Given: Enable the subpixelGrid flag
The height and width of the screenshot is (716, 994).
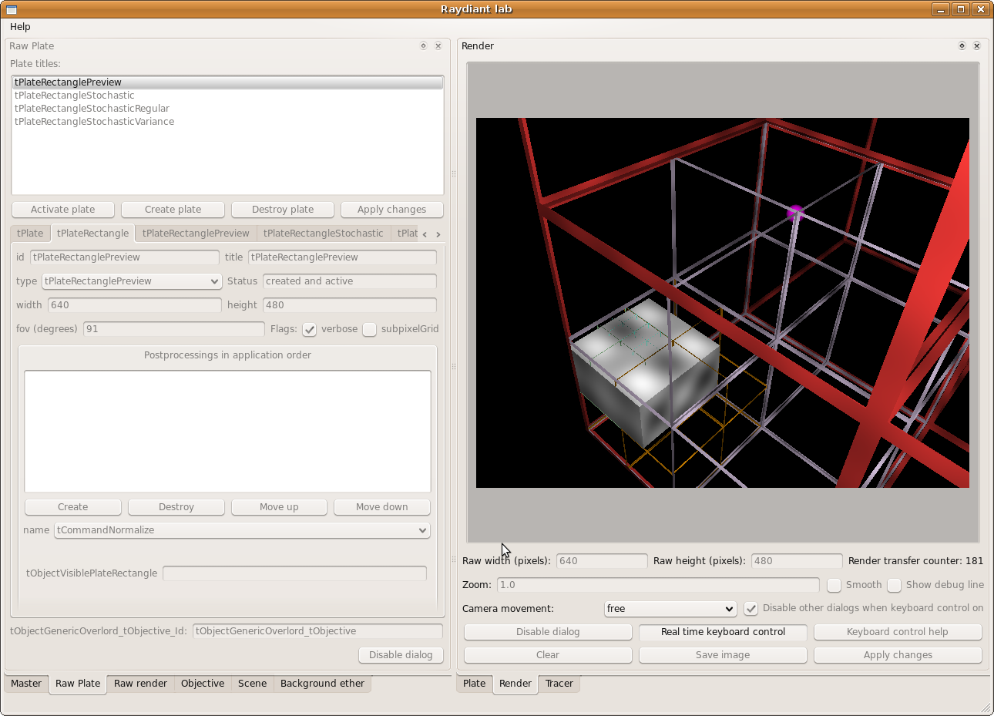Looking at the screenshot, I should tap(370, 330).
